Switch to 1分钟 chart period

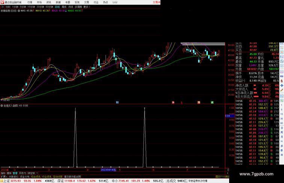(15, 7)
